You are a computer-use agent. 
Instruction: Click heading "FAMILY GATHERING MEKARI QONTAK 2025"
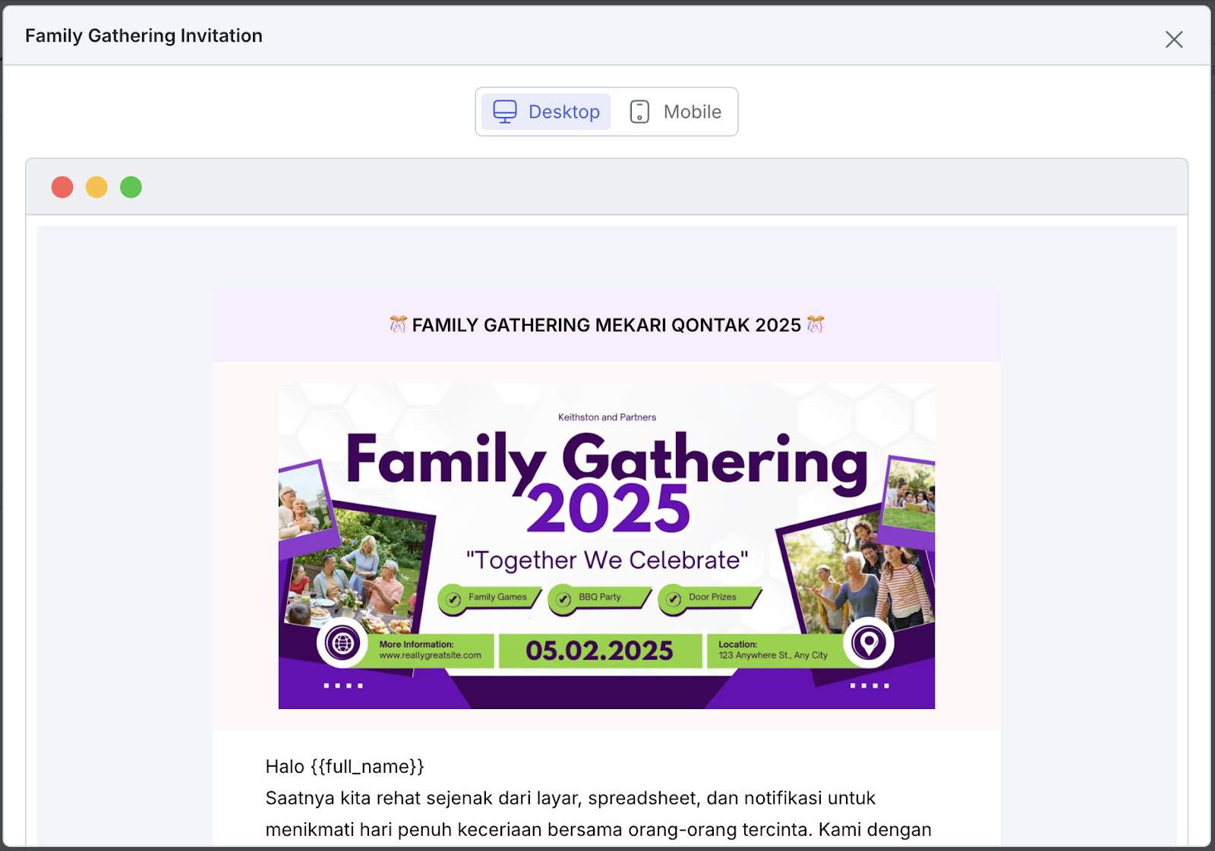pos(607,325)
